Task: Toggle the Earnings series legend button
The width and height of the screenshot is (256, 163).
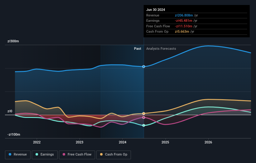Action: click(x=45, y=155)
